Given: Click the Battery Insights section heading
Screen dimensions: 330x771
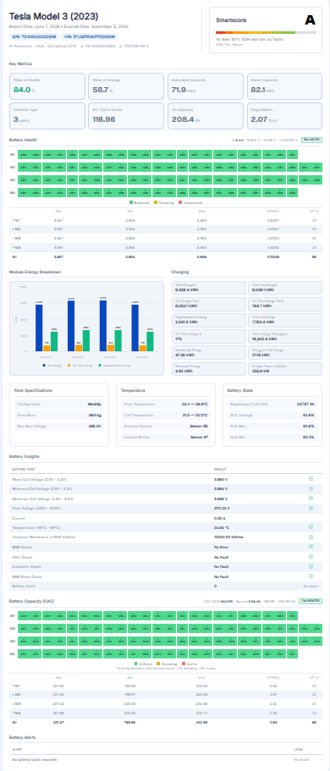Looking at the screenshot, I should coord(23,457).
